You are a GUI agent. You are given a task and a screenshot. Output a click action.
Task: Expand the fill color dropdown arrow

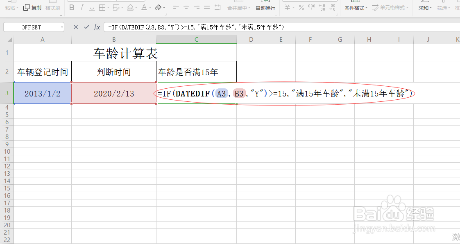(x=136, y=8)
